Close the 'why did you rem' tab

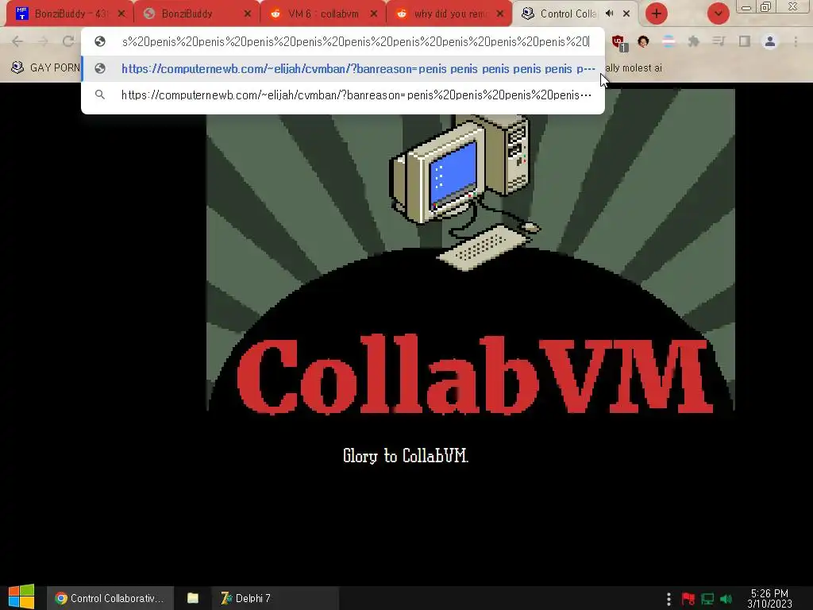coord(500,14)
